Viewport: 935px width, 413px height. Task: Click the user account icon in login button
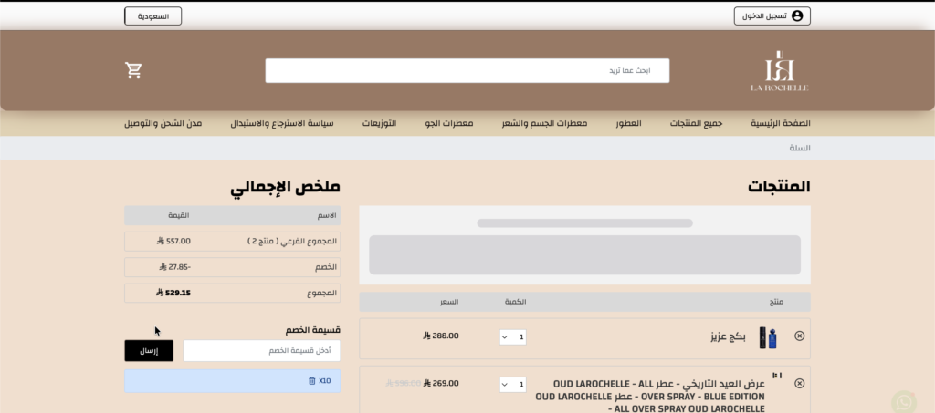pos(797,16)
